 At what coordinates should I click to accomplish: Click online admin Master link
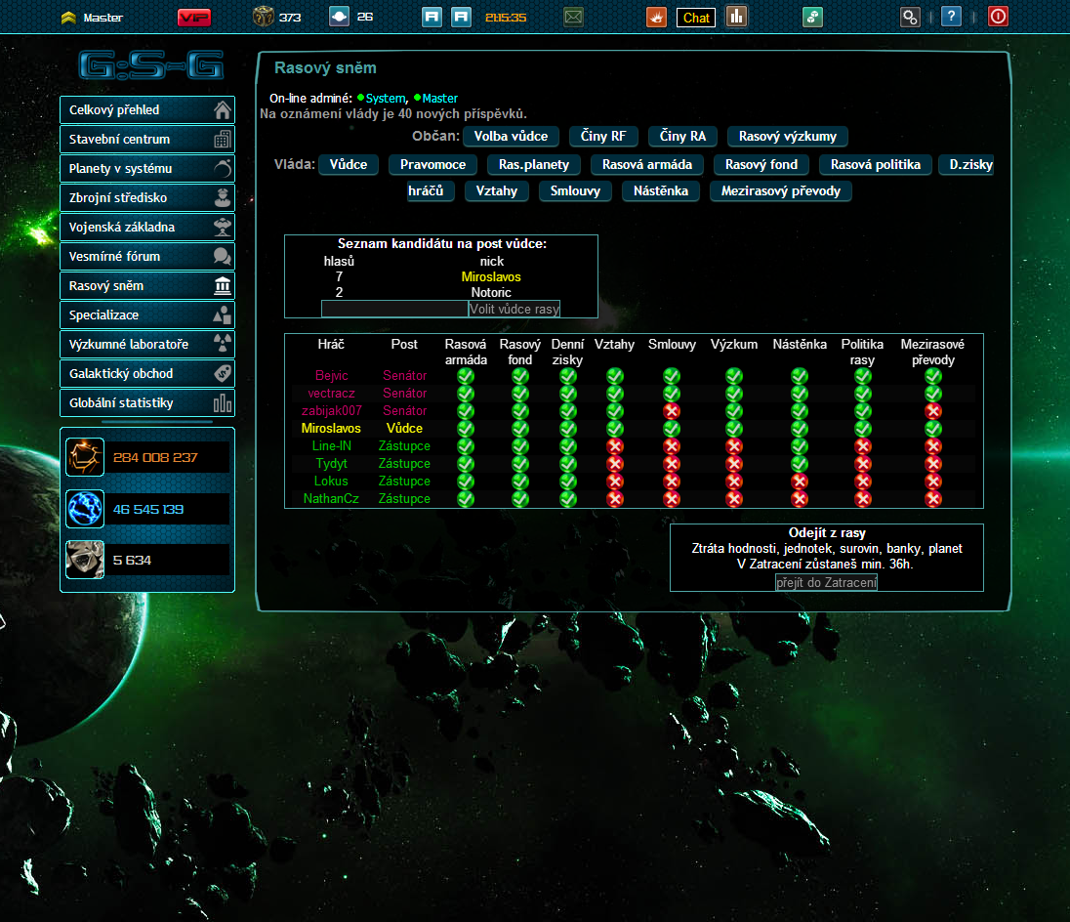[440, 99]
